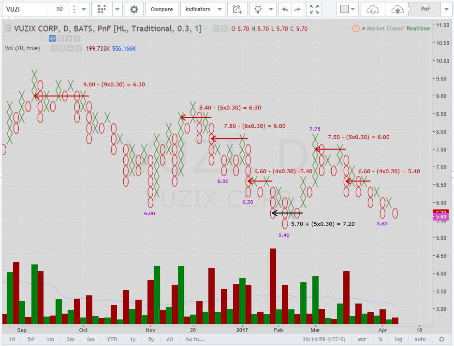454x346 pixels.
Task: Toggle visibility eye for Vol indicator
Action: click(54, 48)
